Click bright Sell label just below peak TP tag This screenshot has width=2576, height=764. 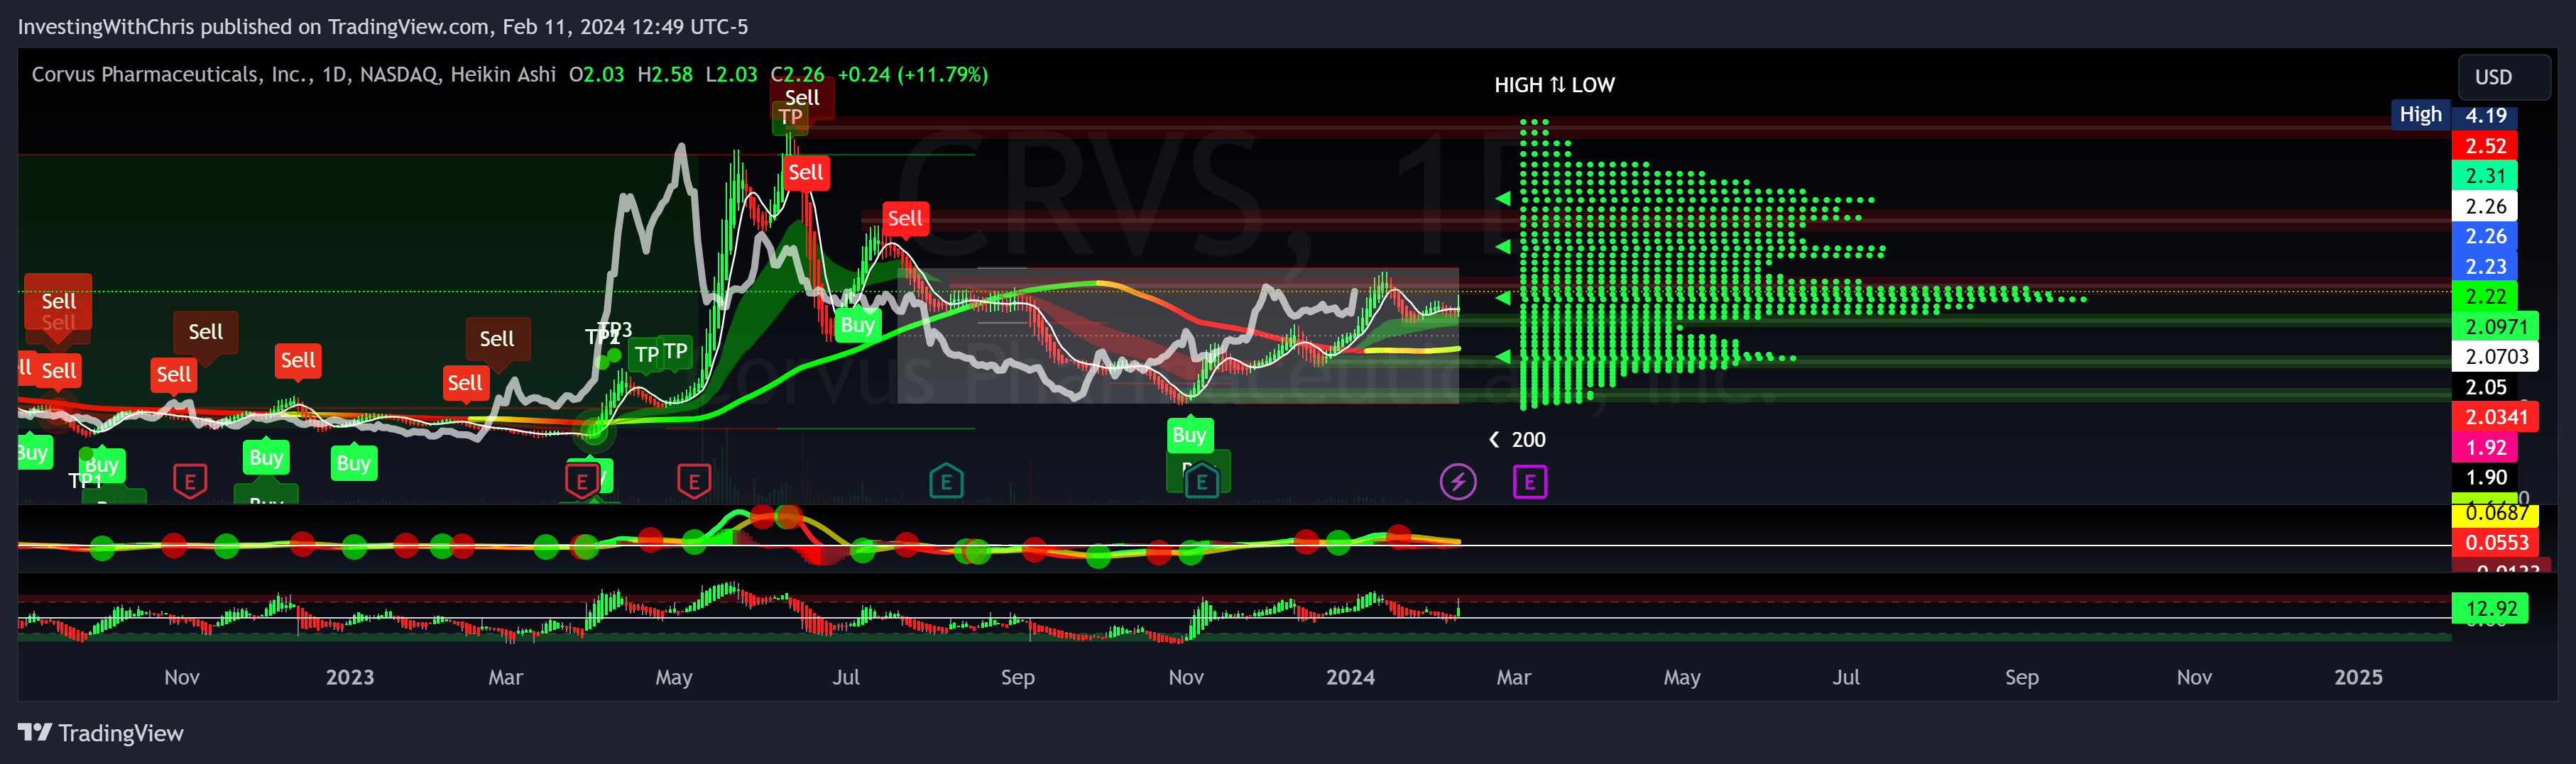coord(806,173)
